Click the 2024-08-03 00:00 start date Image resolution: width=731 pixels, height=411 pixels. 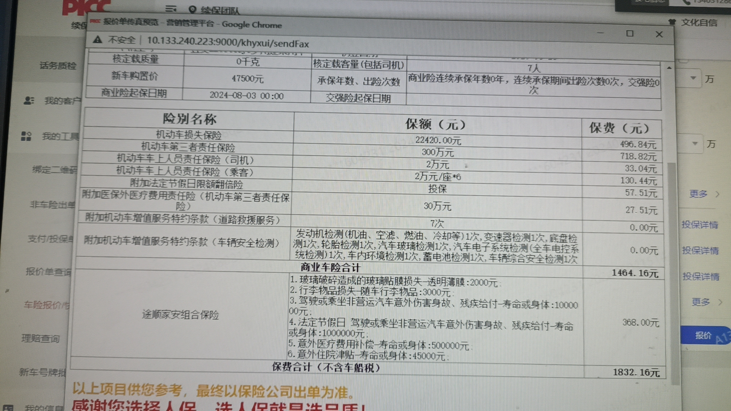247,96
